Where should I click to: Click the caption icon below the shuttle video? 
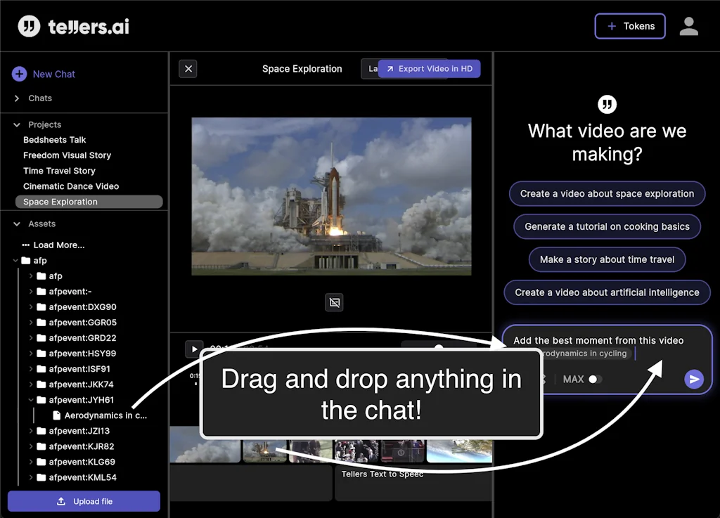[334, 302]
